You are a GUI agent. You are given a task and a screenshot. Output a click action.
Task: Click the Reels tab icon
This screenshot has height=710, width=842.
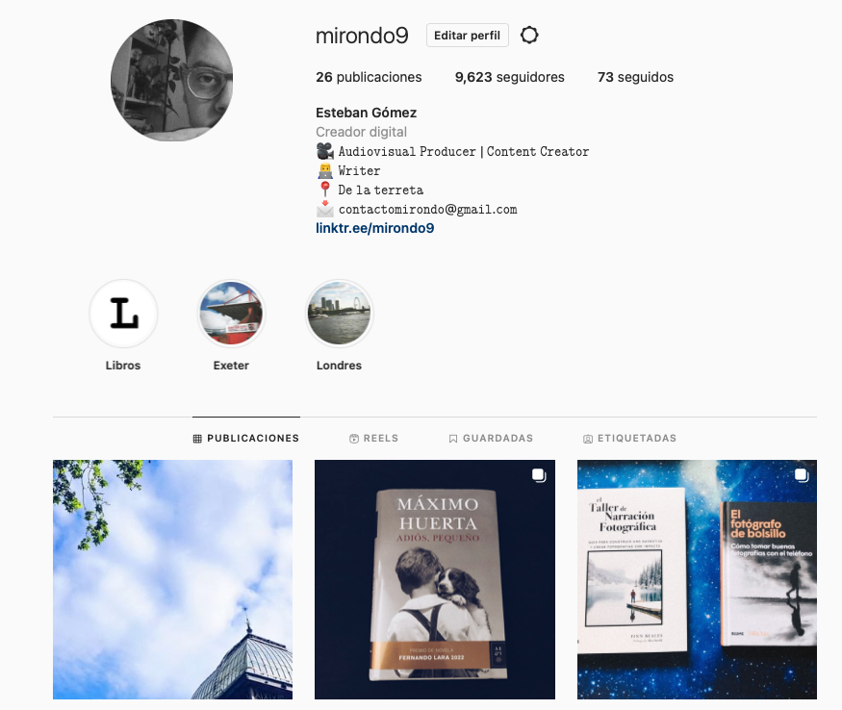354,439
